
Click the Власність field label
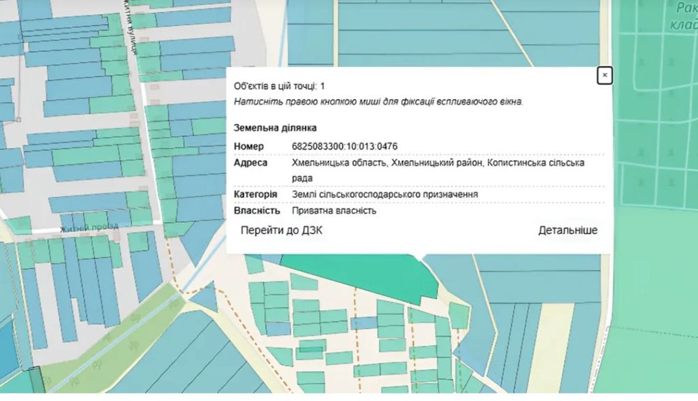(x=256, y=210)
